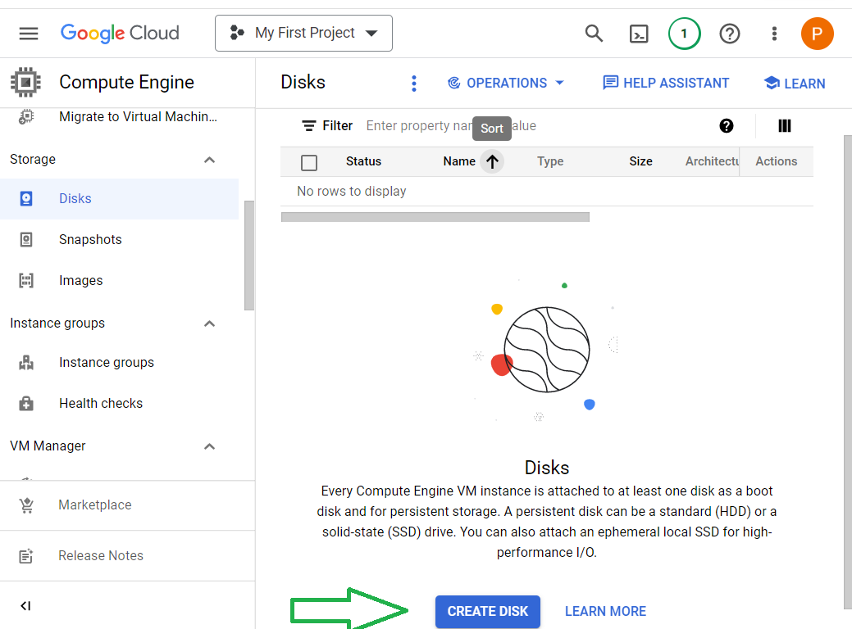Open the top bar three-dot settings menu

774,34
